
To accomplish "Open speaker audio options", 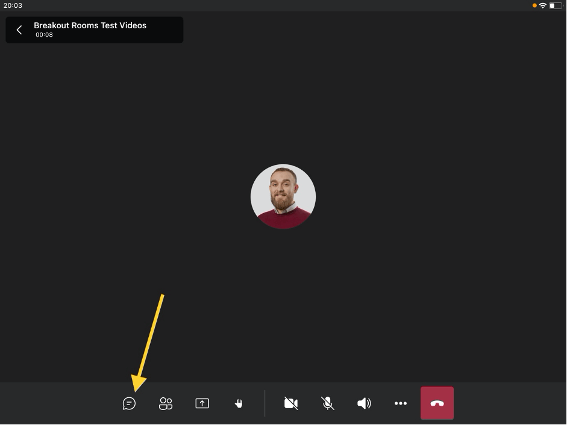I will pyautogui.click(x=364, y=403).
